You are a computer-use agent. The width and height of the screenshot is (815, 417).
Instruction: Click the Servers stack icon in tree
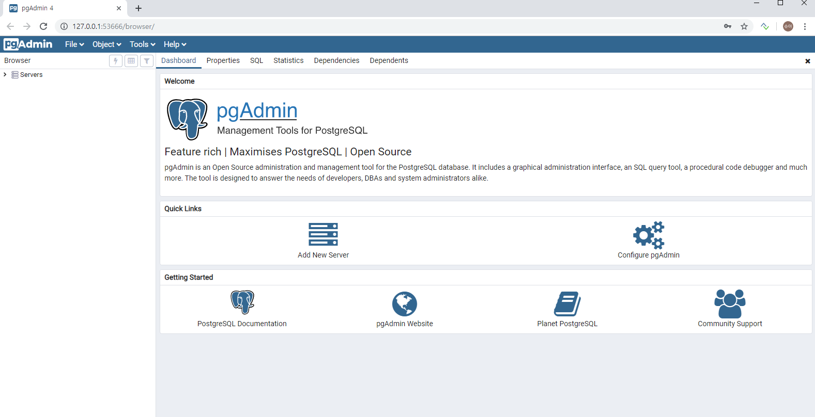[15, 75]
